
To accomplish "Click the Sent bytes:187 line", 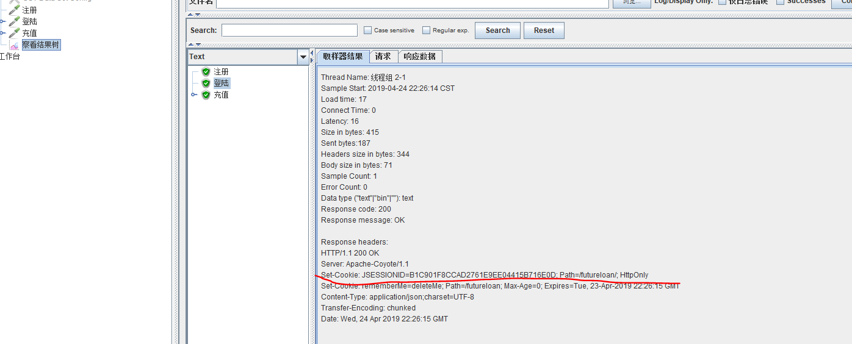I will tap(345, 143).
